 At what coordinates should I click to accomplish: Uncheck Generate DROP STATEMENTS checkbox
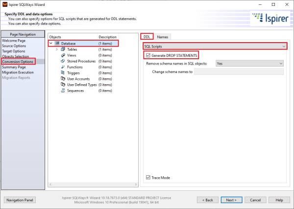point(148,55)
